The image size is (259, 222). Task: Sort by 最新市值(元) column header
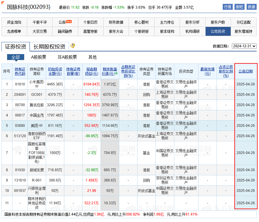click(x=207, y=72)
